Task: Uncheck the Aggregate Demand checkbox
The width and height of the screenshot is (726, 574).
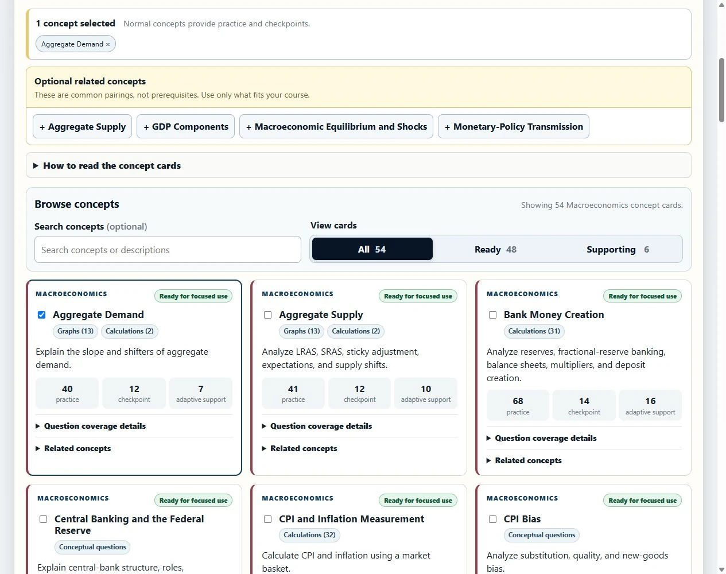Action: pos(42,315)
